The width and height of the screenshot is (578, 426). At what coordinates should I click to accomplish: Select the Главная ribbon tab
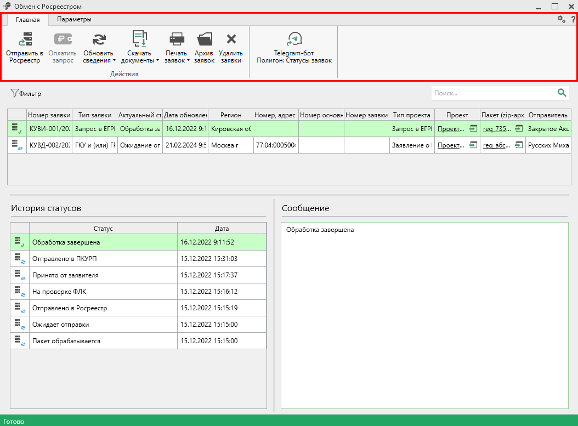(x=28, y=20)
